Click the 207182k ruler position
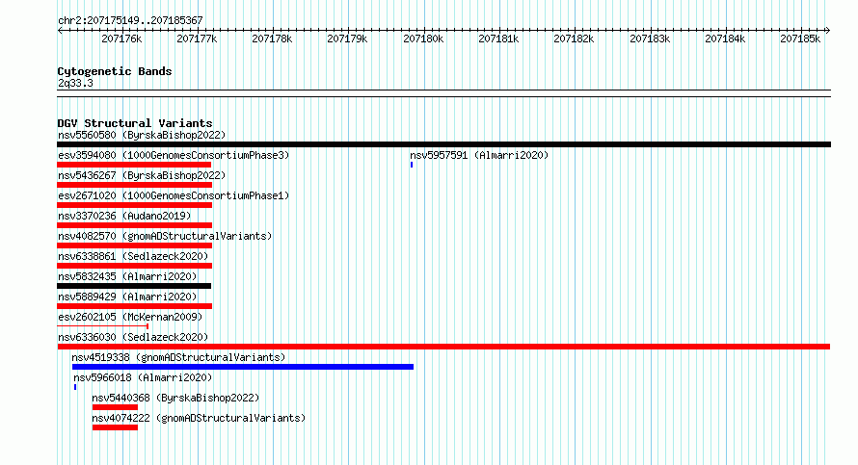Image resolution: width=858 pixels, height=465 pixels. point(574,39)
